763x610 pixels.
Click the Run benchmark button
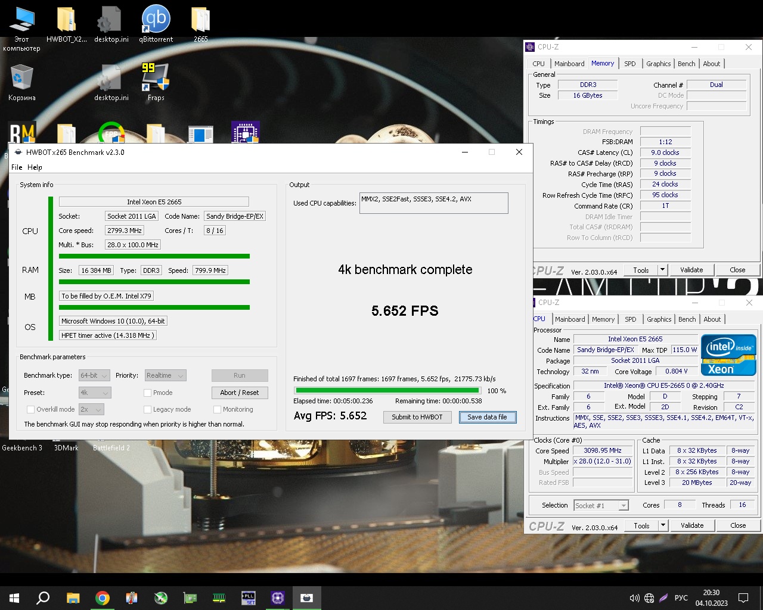[x=240, y=375]
